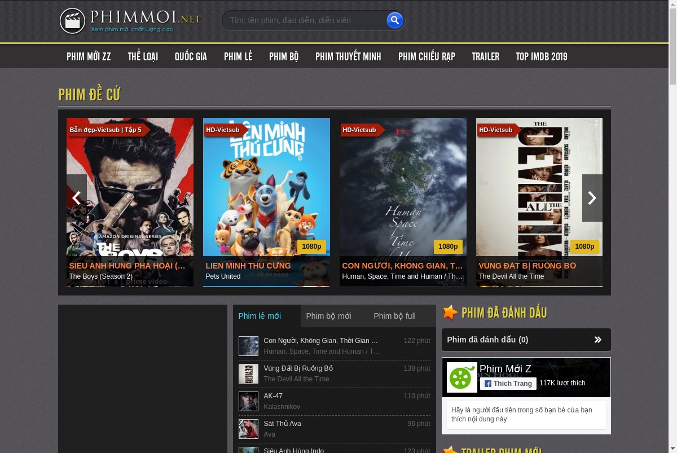
Task: Open The Devil All the Time poster
Action: click(539, 202)
